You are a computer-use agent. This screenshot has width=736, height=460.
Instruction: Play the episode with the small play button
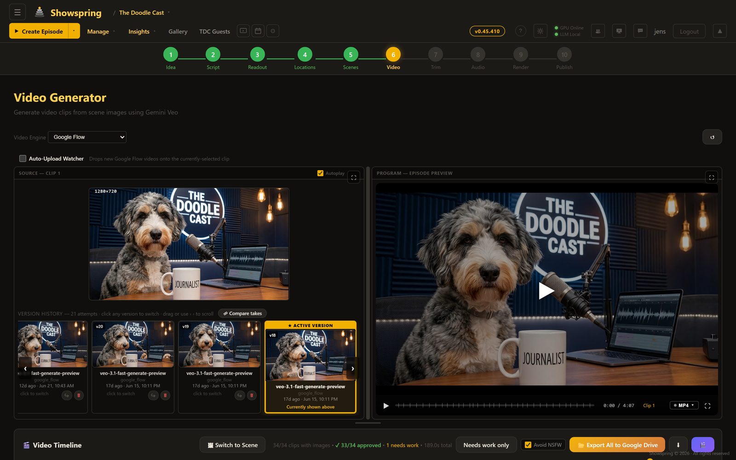click(386, 406)
